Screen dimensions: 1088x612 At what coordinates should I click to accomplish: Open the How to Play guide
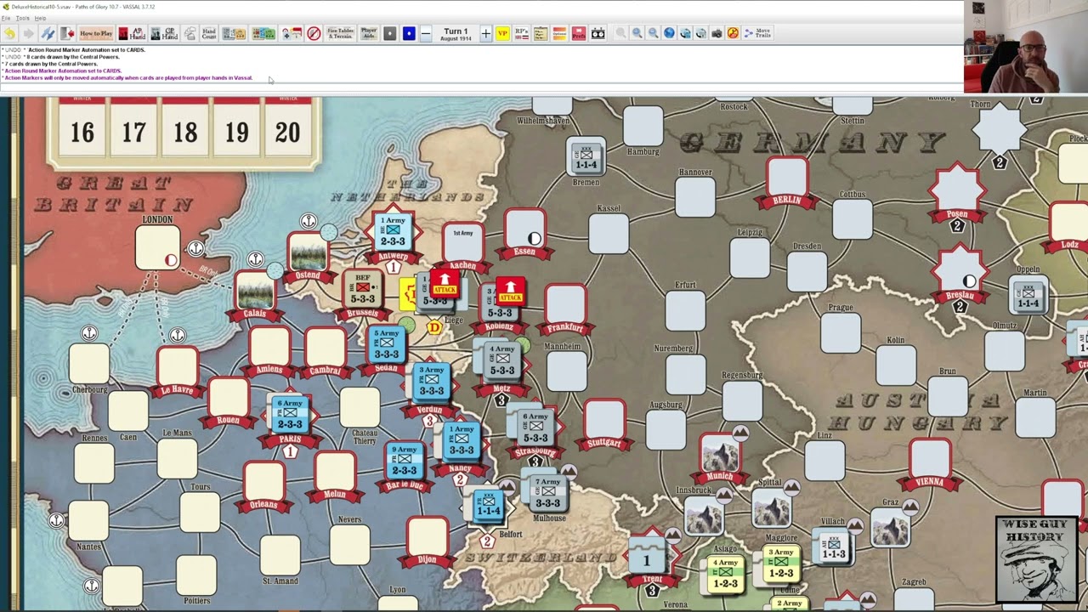pos(96,33)
